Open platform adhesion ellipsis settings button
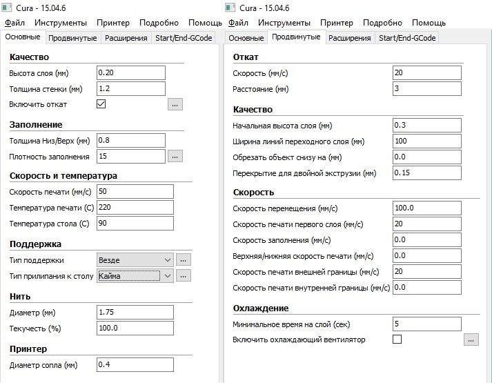 pos(183,275)
